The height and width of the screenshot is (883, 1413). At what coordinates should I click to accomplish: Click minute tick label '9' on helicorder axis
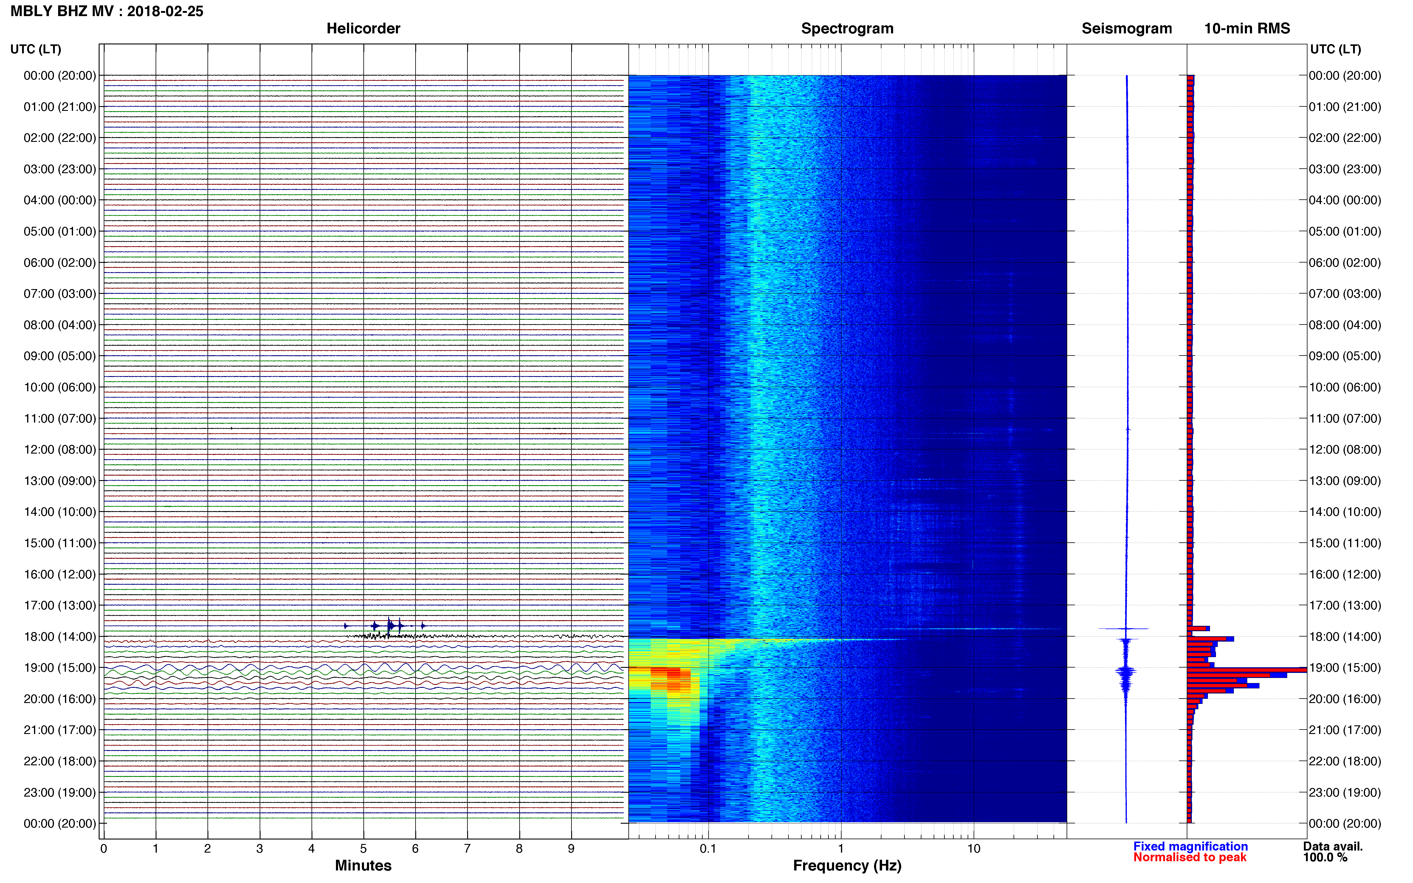click(x=571, y=848)
